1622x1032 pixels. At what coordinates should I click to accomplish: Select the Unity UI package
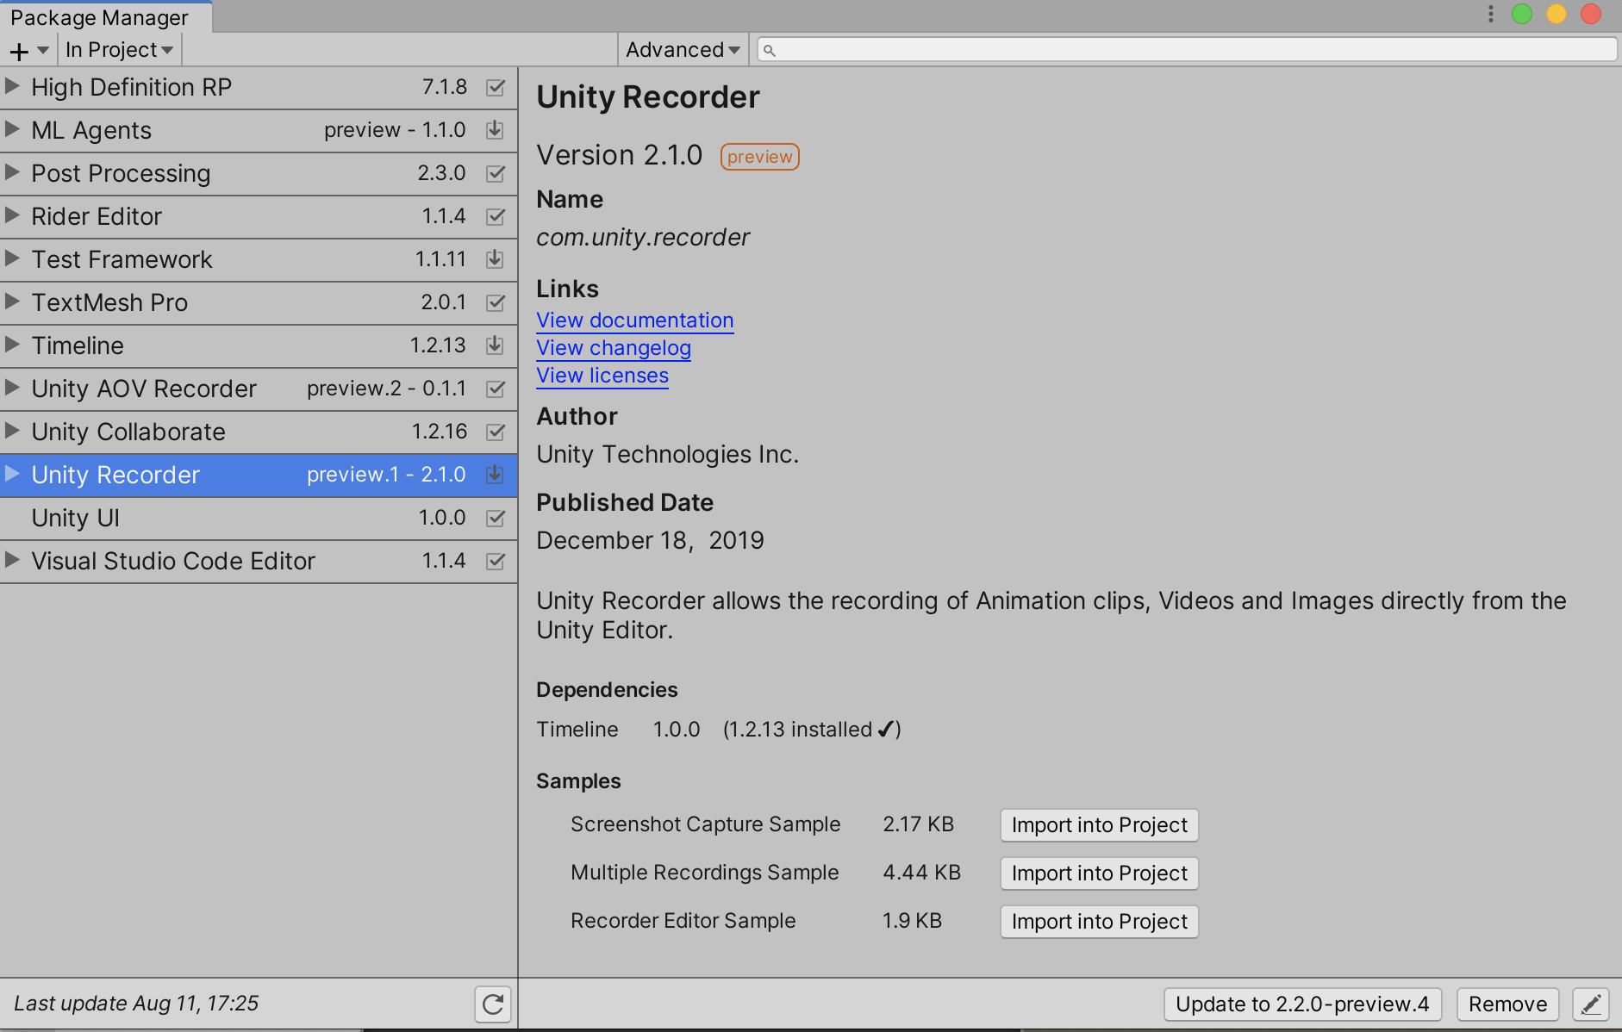tap(259, 518)
